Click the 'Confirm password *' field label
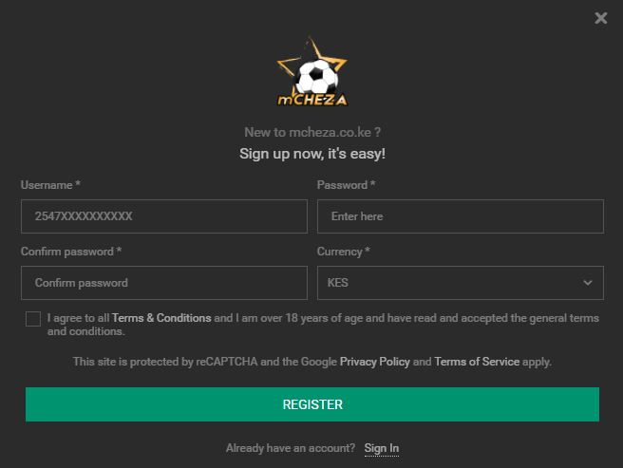The image size is (623, 468). pos(71,252)
